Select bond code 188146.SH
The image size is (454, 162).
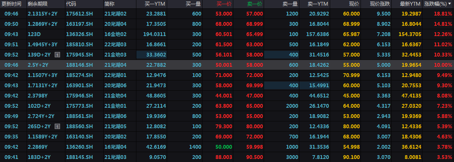[x=80, y=65]
